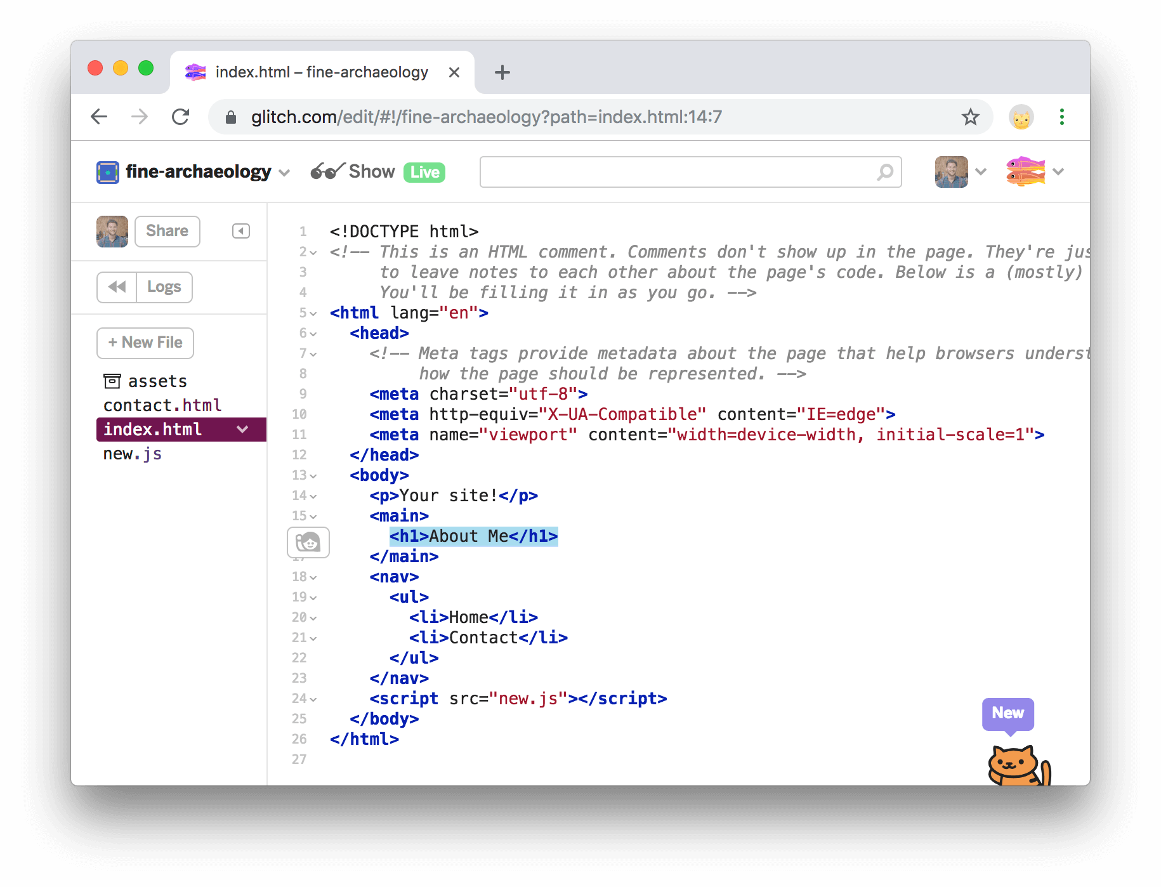Click the DOCTYPE html line
Screen dimensions: 1161x887
click(x=404, y=232)
